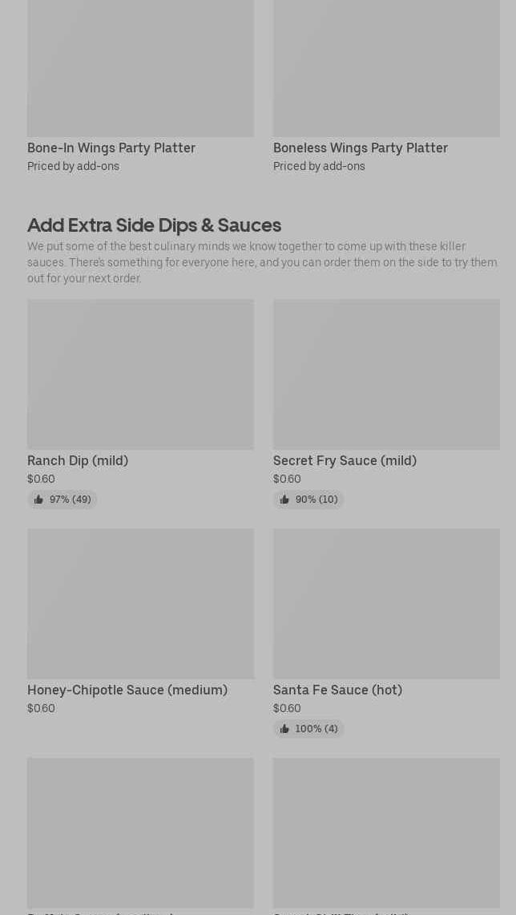Click thumbs-up icon on Secret Fry Sauce rating
The height and width of the screenshot is (915, 516).
284,500
